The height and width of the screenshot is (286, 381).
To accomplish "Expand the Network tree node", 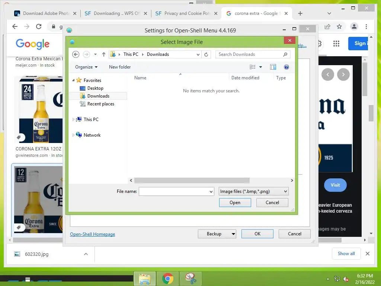I will point(73,135).
